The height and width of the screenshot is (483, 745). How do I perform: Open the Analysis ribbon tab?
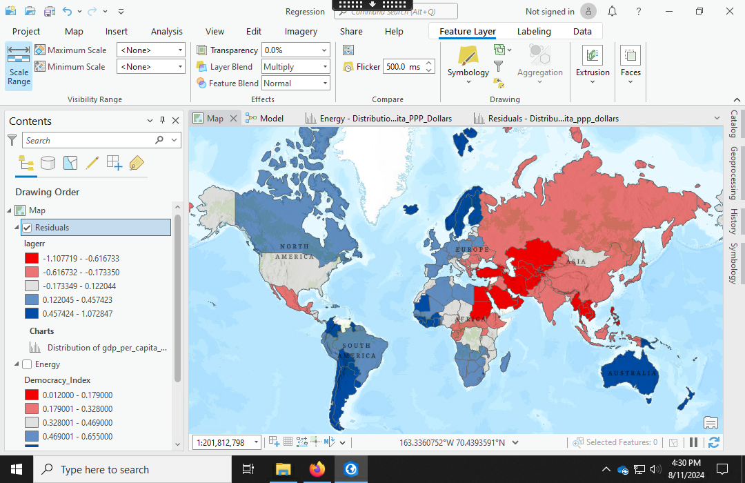167,31
